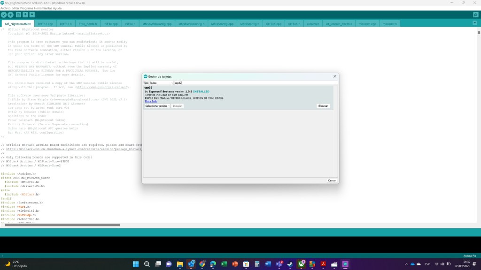Open the Herramientas menu
Viewport: 481px width, 270px height.
coord(51,8)
